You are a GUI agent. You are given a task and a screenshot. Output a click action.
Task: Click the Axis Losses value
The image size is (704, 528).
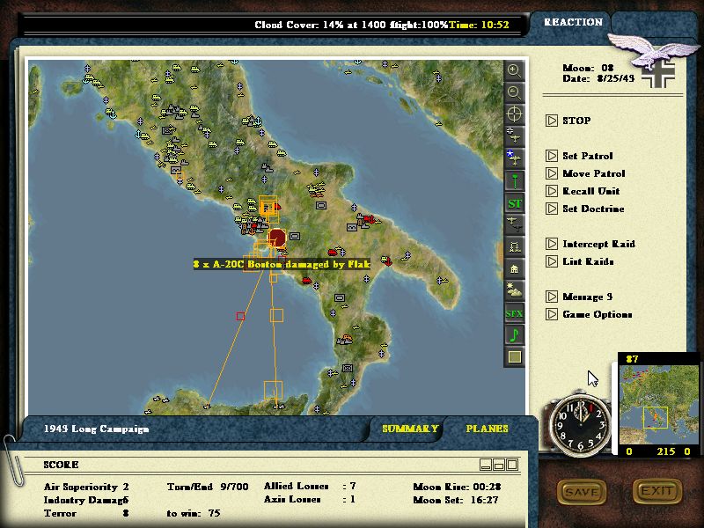point(353,499)
